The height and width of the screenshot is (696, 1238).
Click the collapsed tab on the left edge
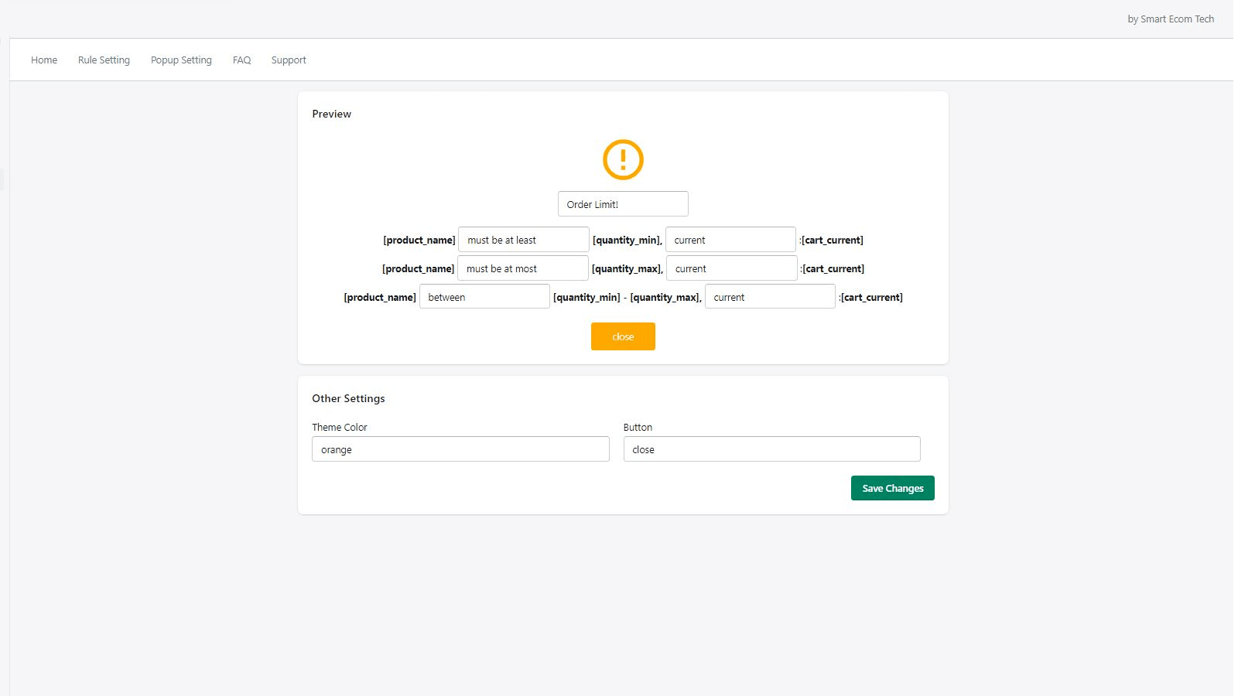(x=3, y=179)
